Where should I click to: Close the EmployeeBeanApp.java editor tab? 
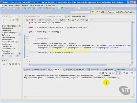86,16
